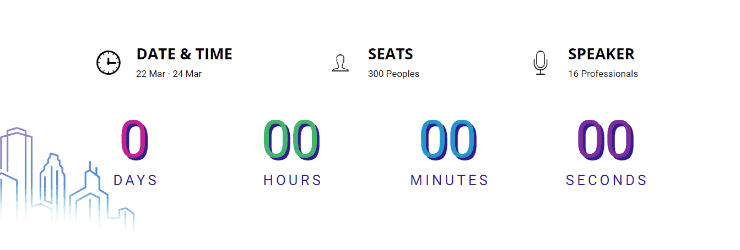
Task: Click the microphone icon beside Speaker
Action: point(541,63)
